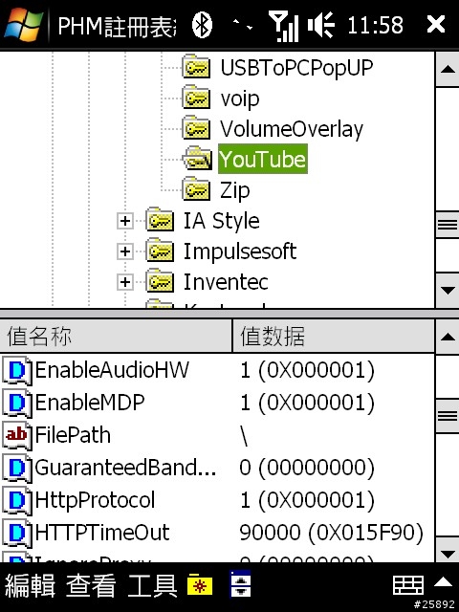The image size is (459, 612).
Task: Select the voip key folder icon
Action: pyautogui.click(x=196, y=98)
